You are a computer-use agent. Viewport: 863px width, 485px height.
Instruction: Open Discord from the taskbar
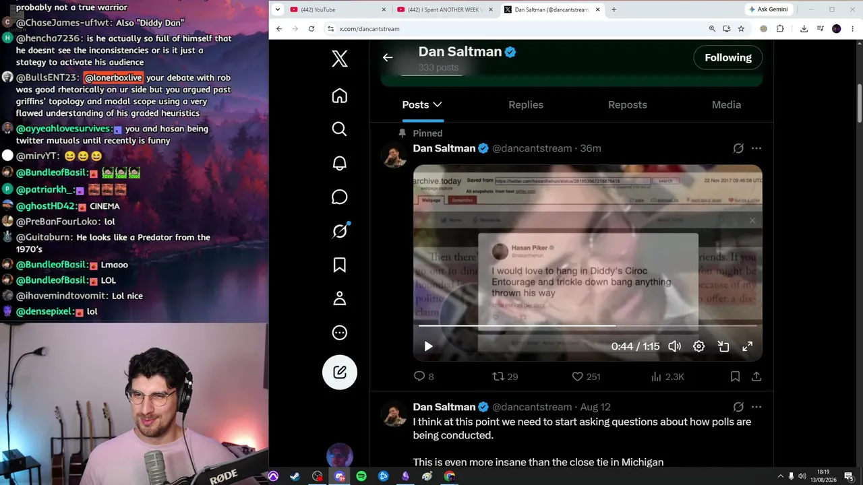pos(340,476)
